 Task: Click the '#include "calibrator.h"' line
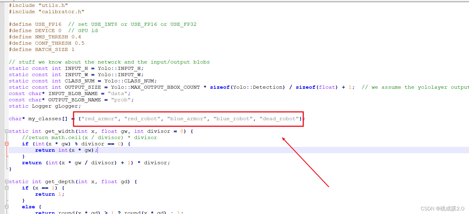point(46,12)
